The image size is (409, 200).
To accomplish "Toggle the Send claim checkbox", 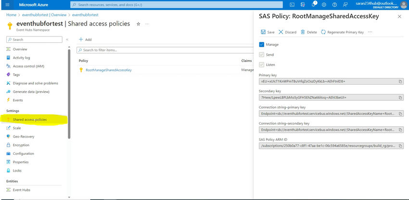I will [x=262, y=55].
